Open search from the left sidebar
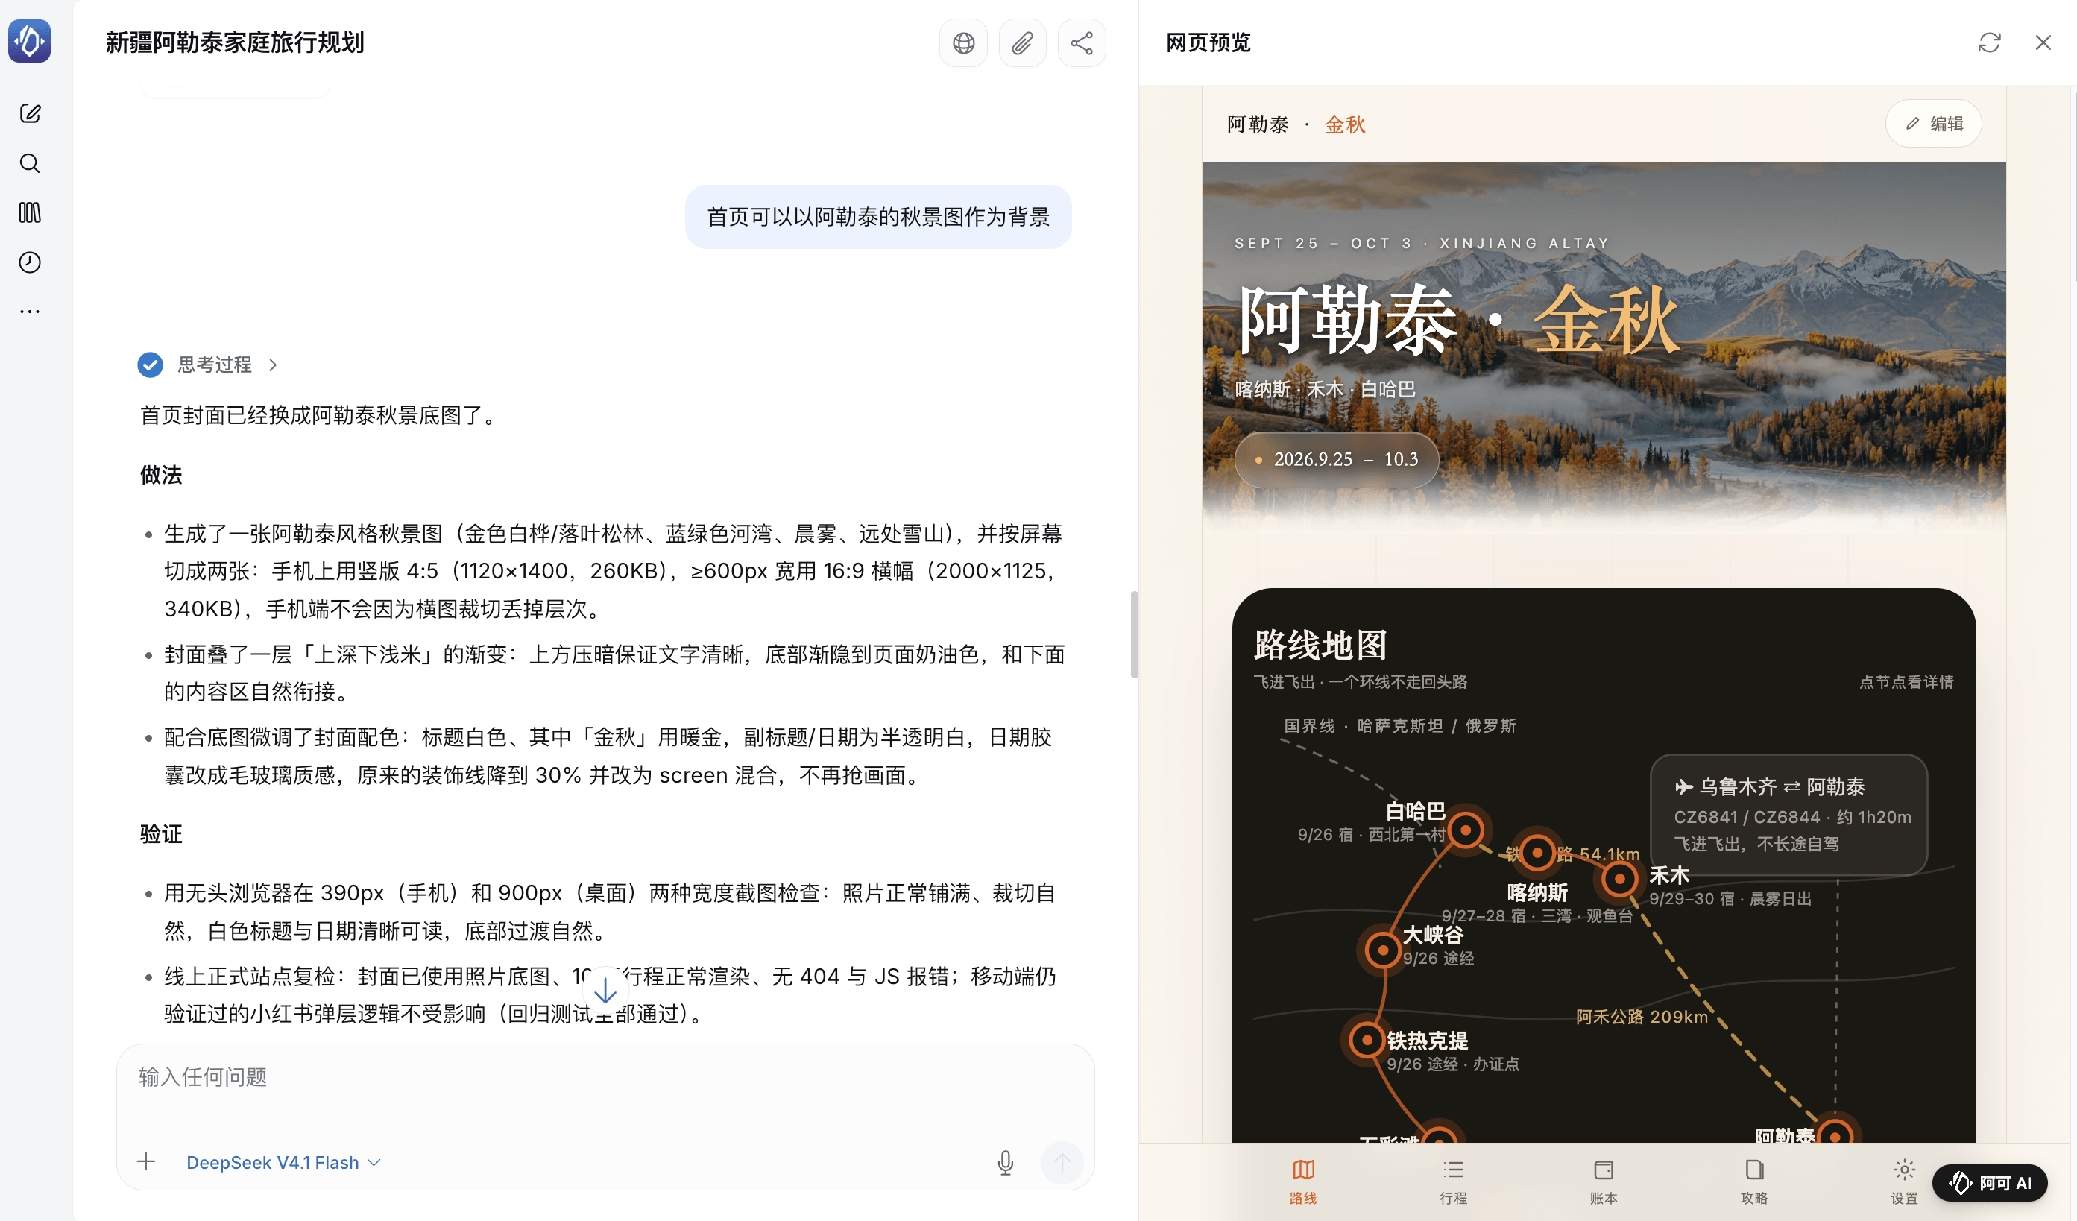The width and height of the screenshot is (2077, 1221). [30, 163]
